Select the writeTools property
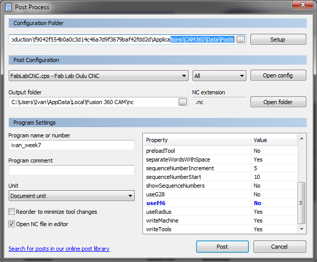317x262 pixels. tap(159, 229)
